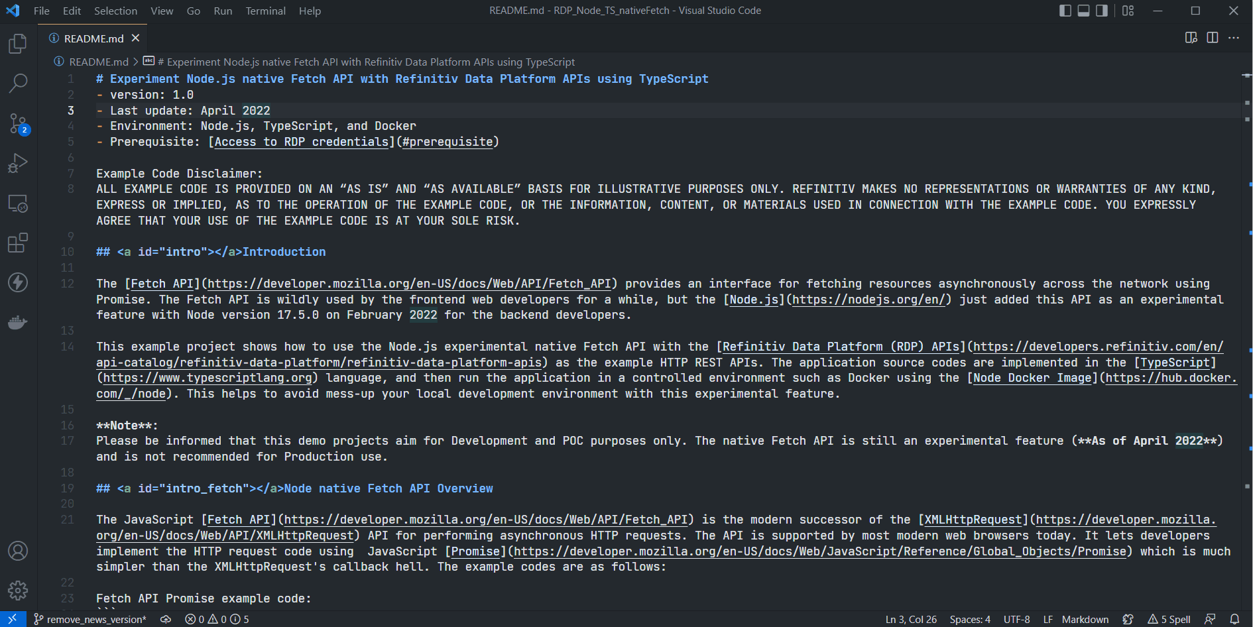Select the README.md editor tab

pyautogui.click(x=93, y=38)
